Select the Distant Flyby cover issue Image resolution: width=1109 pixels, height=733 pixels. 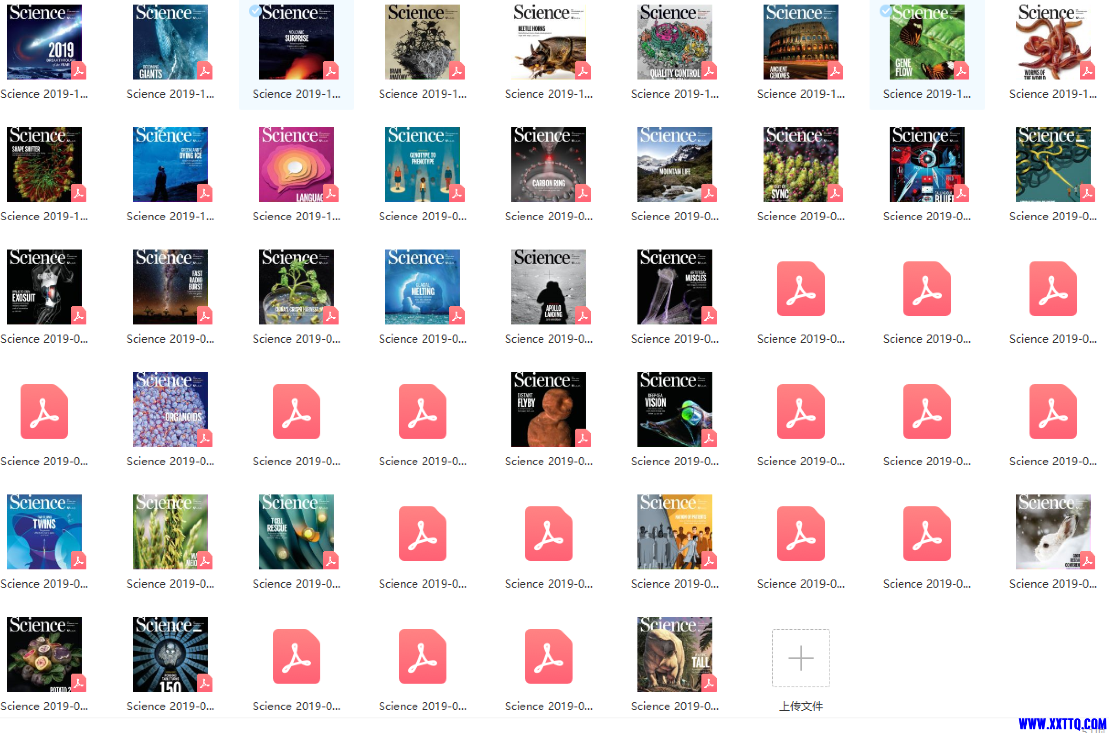pyautogui.click(x=549, y=409)
